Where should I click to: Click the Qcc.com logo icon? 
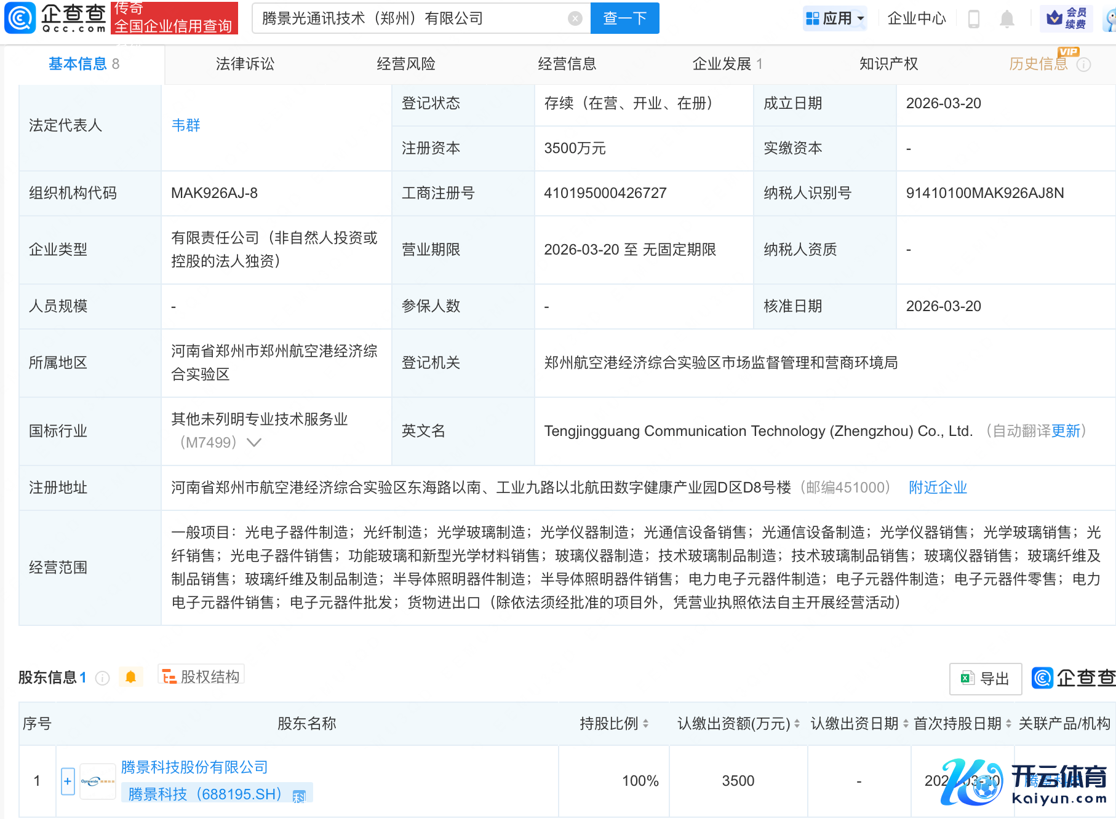point(20,18)
